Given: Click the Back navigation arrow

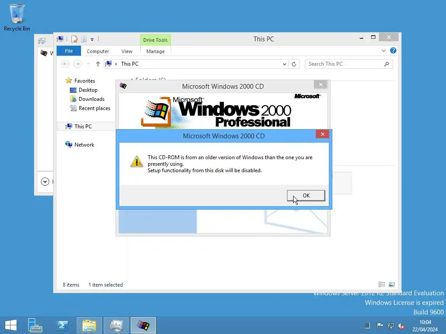Looking at the screenshot, I should 65,64.
